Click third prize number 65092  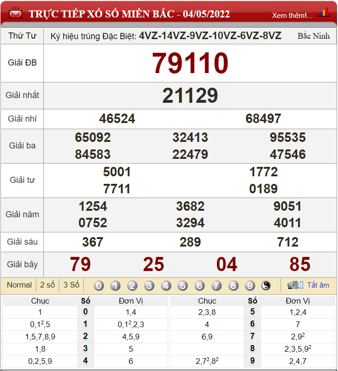93,138
